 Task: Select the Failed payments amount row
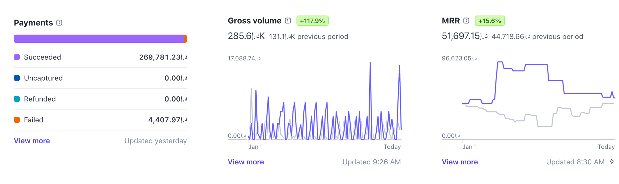click(x=100, y=120)
